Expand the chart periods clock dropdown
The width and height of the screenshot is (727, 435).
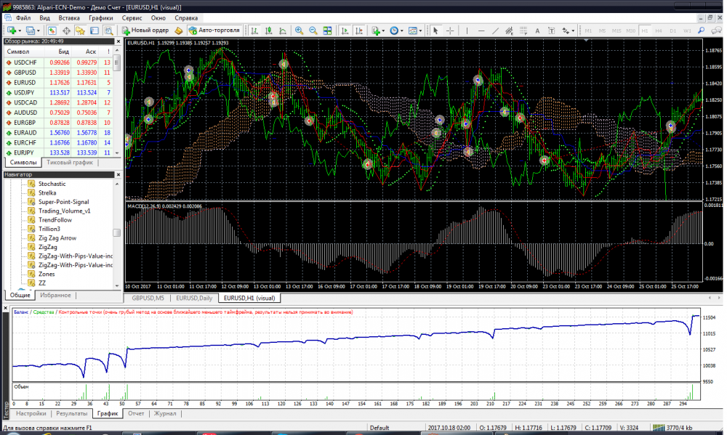(402, 31)
